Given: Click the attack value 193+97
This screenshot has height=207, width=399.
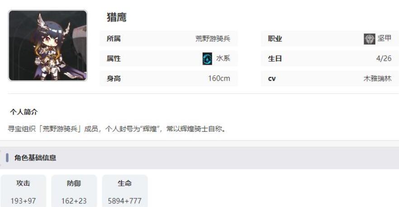Looking at the screenshot, I should pyautogui.click(x=23, y=201).
